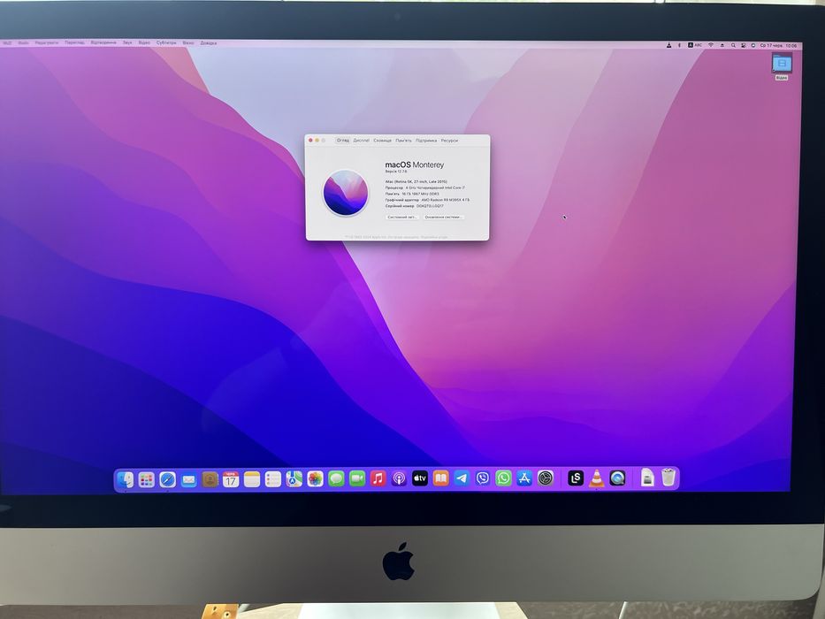The image size is (825, 619).
Task: Click the macOS Monterey logo image
Action: click(x=345, y=193)
